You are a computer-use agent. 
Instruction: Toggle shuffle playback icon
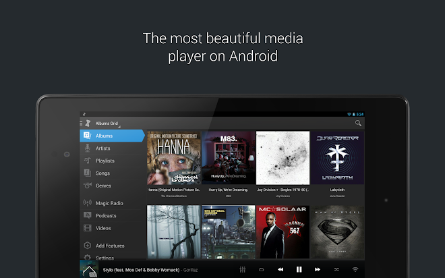(336, 269)
